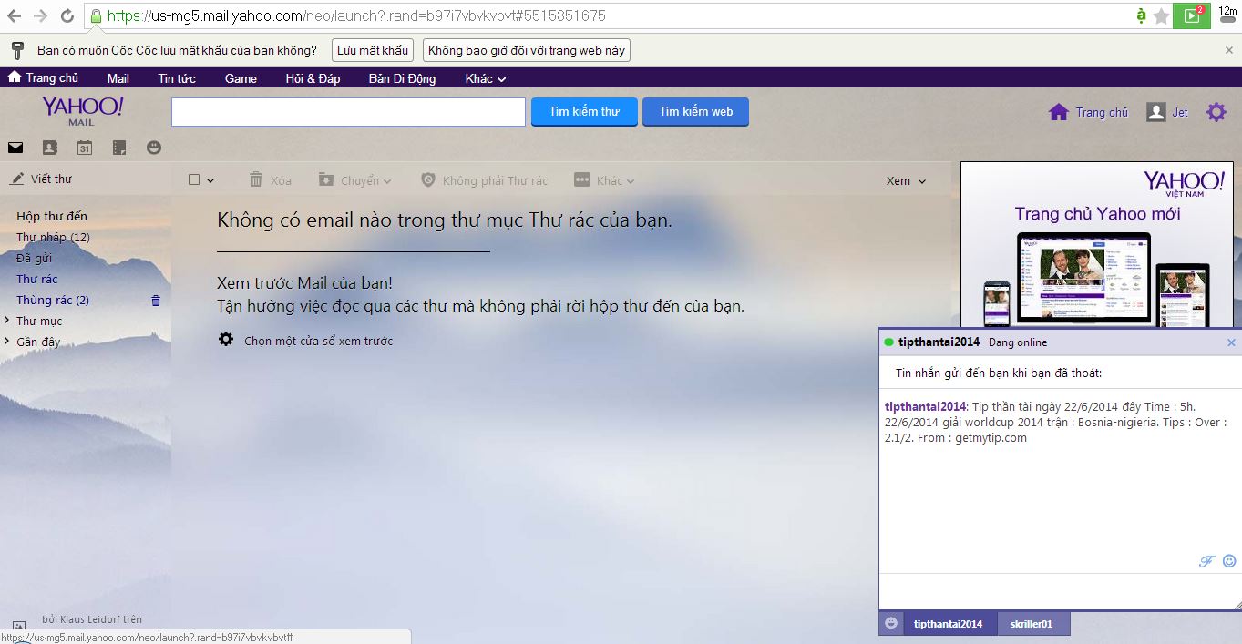Open the green media download extension icon

[x=1191, y=15]
